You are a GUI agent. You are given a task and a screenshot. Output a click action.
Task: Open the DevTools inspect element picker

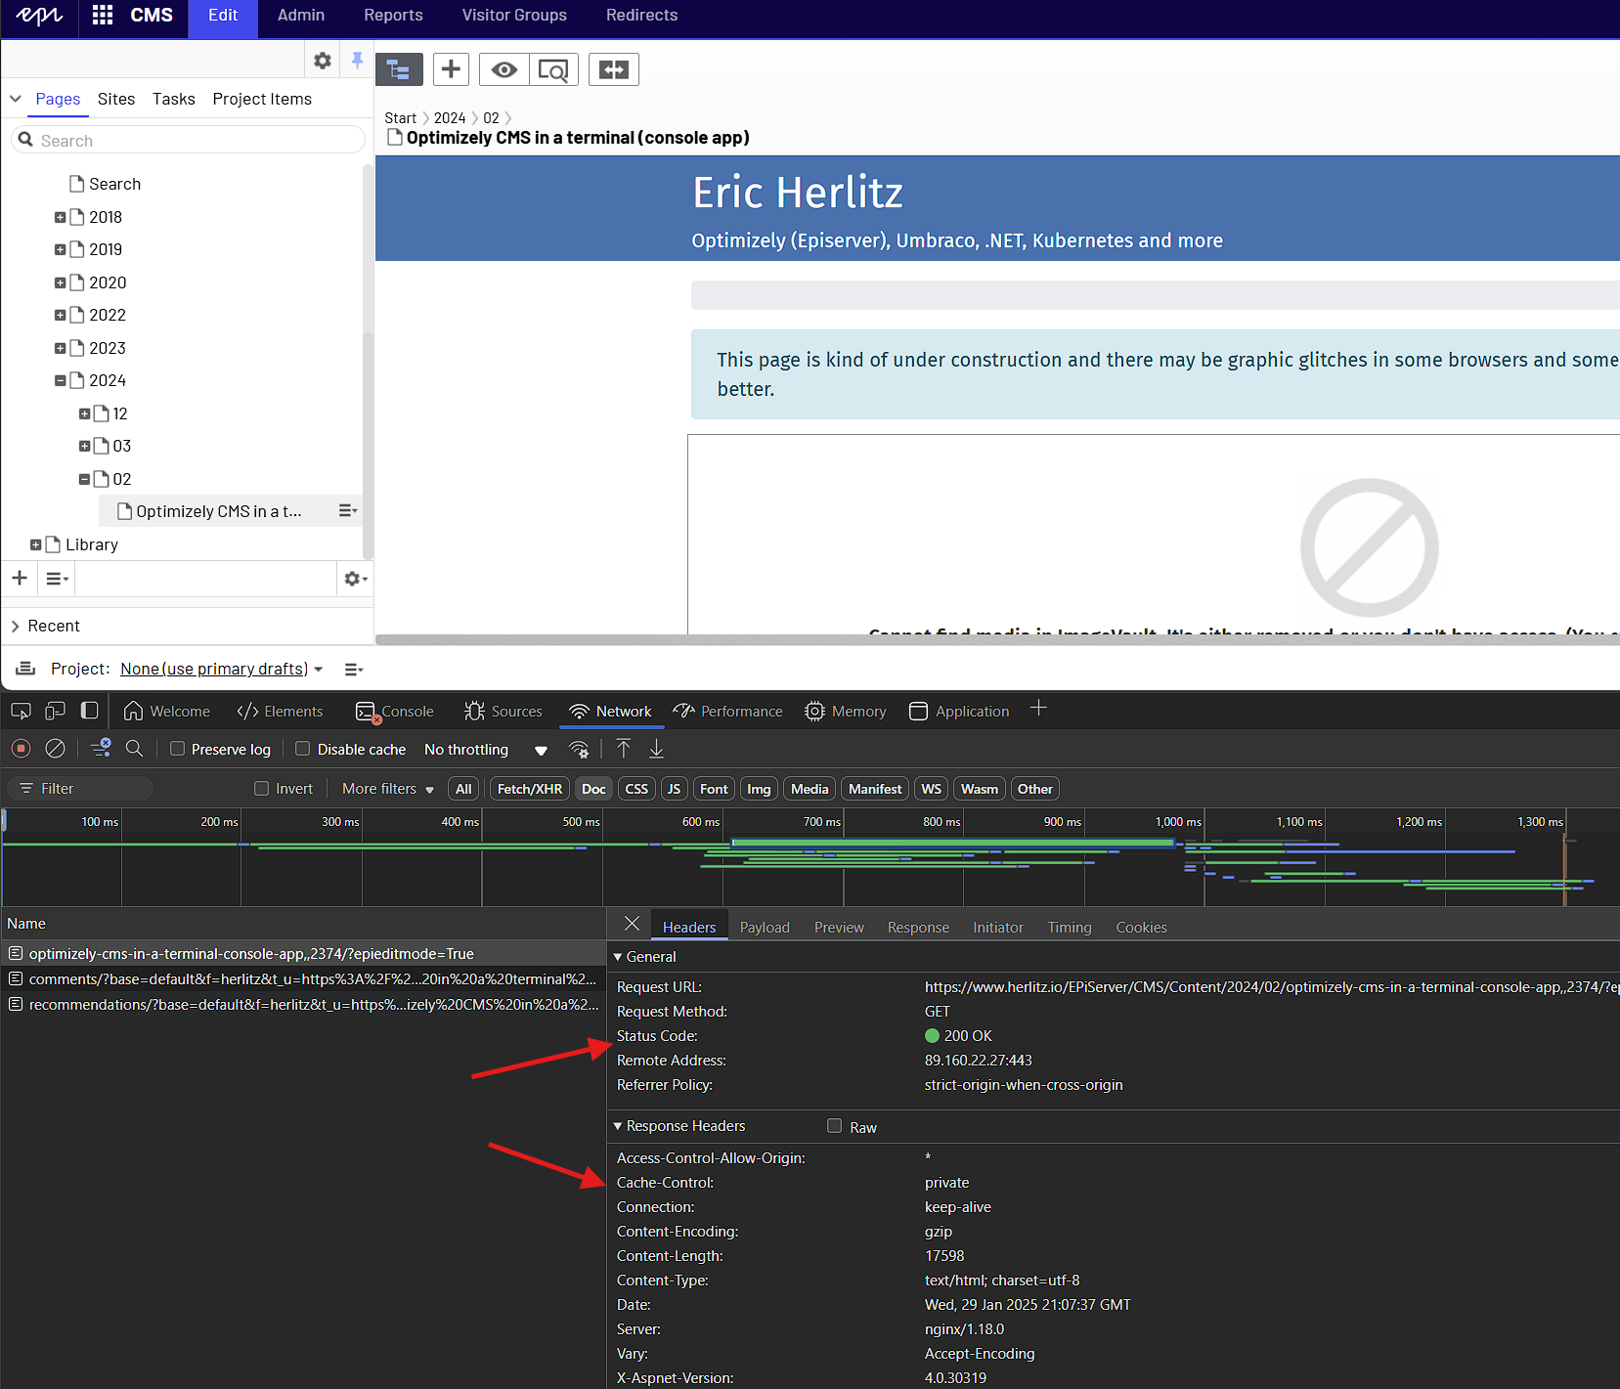point(21,711)
